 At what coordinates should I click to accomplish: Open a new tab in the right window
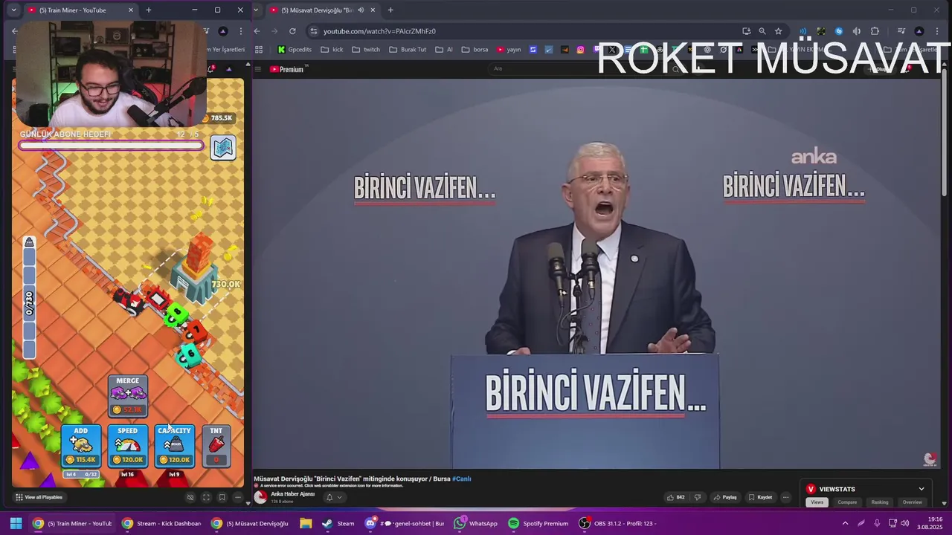390,10
